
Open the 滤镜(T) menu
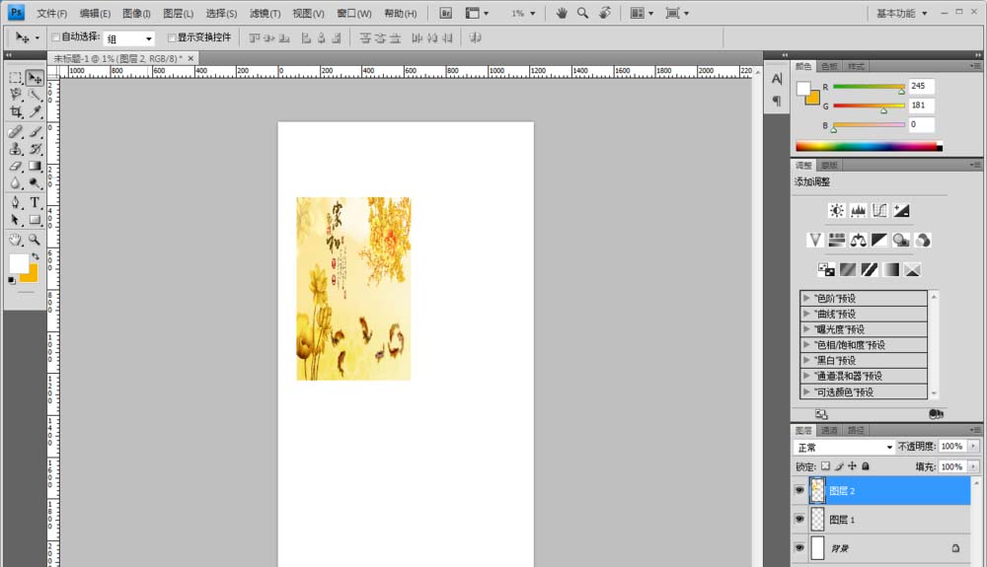click(265, 13)
